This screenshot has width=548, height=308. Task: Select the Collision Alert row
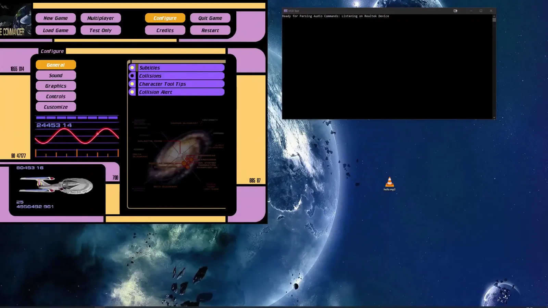181,92
